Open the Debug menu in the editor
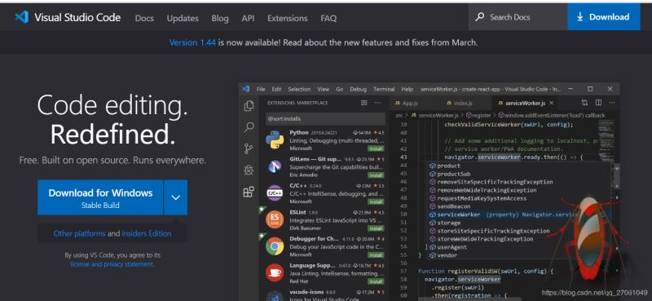This screenshot has width=652, height=301. 358,89
